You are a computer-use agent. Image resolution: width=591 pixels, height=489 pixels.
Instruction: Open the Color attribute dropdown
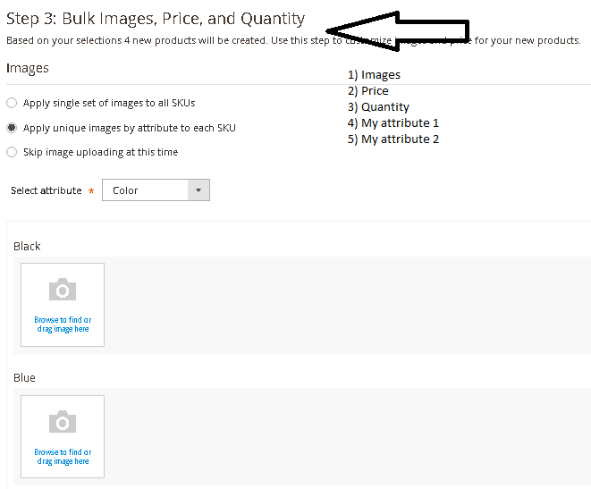[x=156, y=190]
